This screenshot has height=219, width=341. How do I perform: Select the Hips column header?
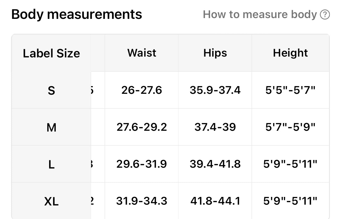click(215, 53)
